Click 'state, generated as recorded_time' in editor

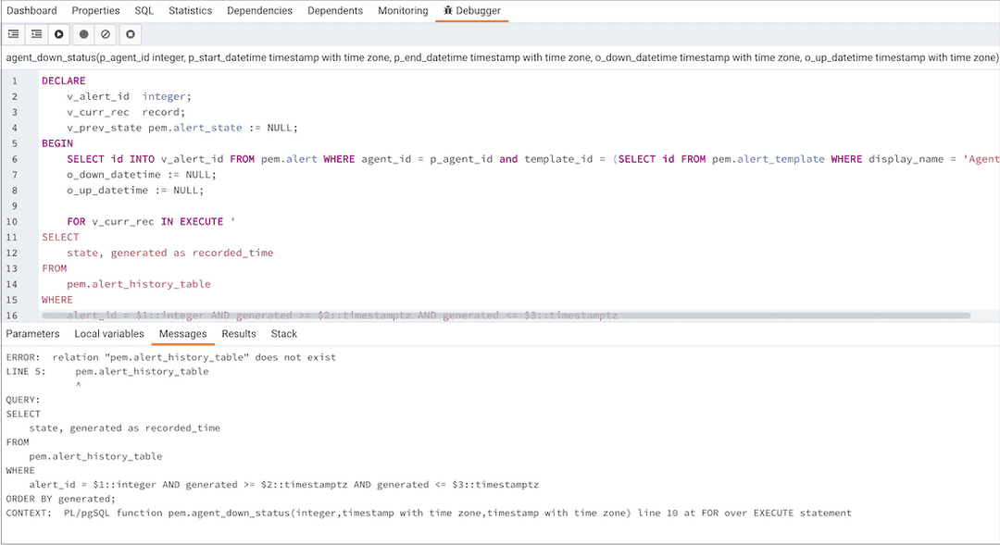[169, 253]
